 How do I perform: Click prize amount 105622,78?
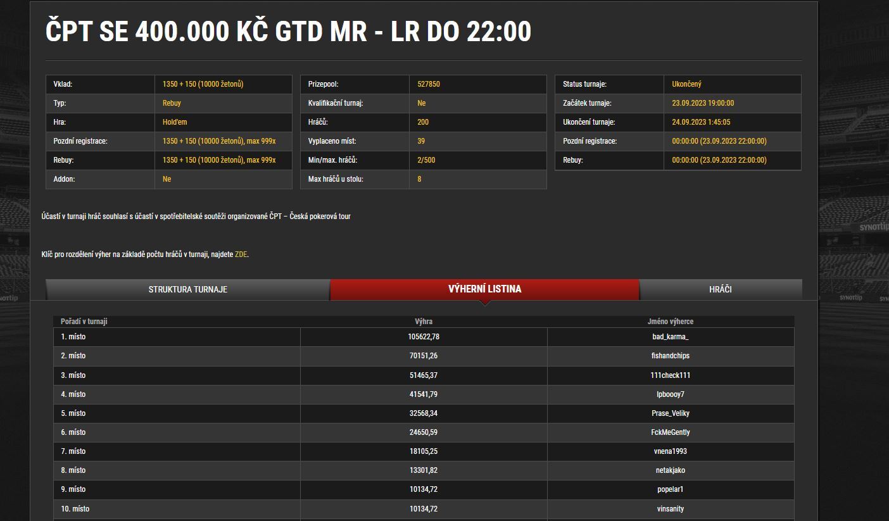point(424,337)
